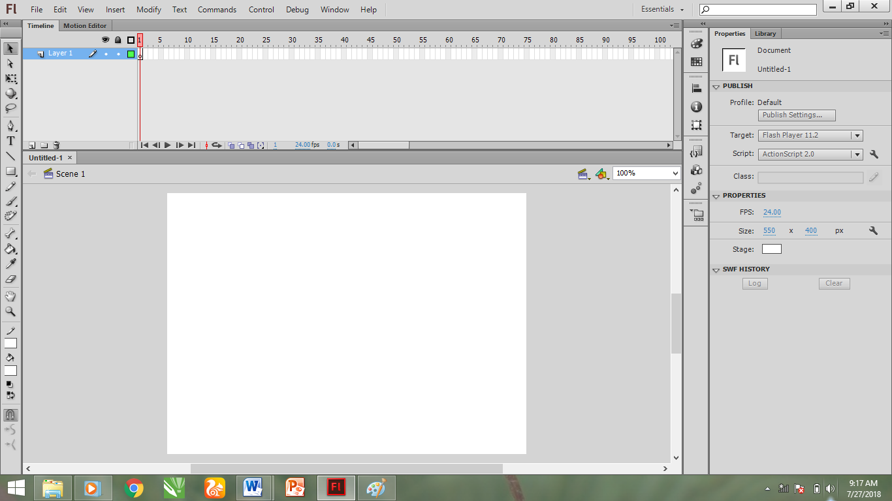892x501 pixels.
Task: Pick the Pen tool
Action: pos(10,126)
